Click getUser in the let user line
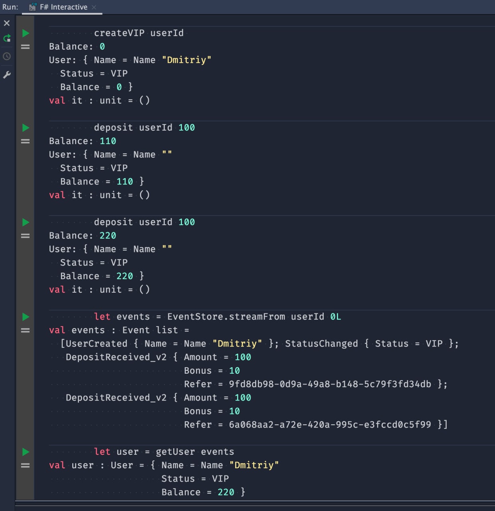The width and height of the screenshot is (495, 511). (175, 452)
